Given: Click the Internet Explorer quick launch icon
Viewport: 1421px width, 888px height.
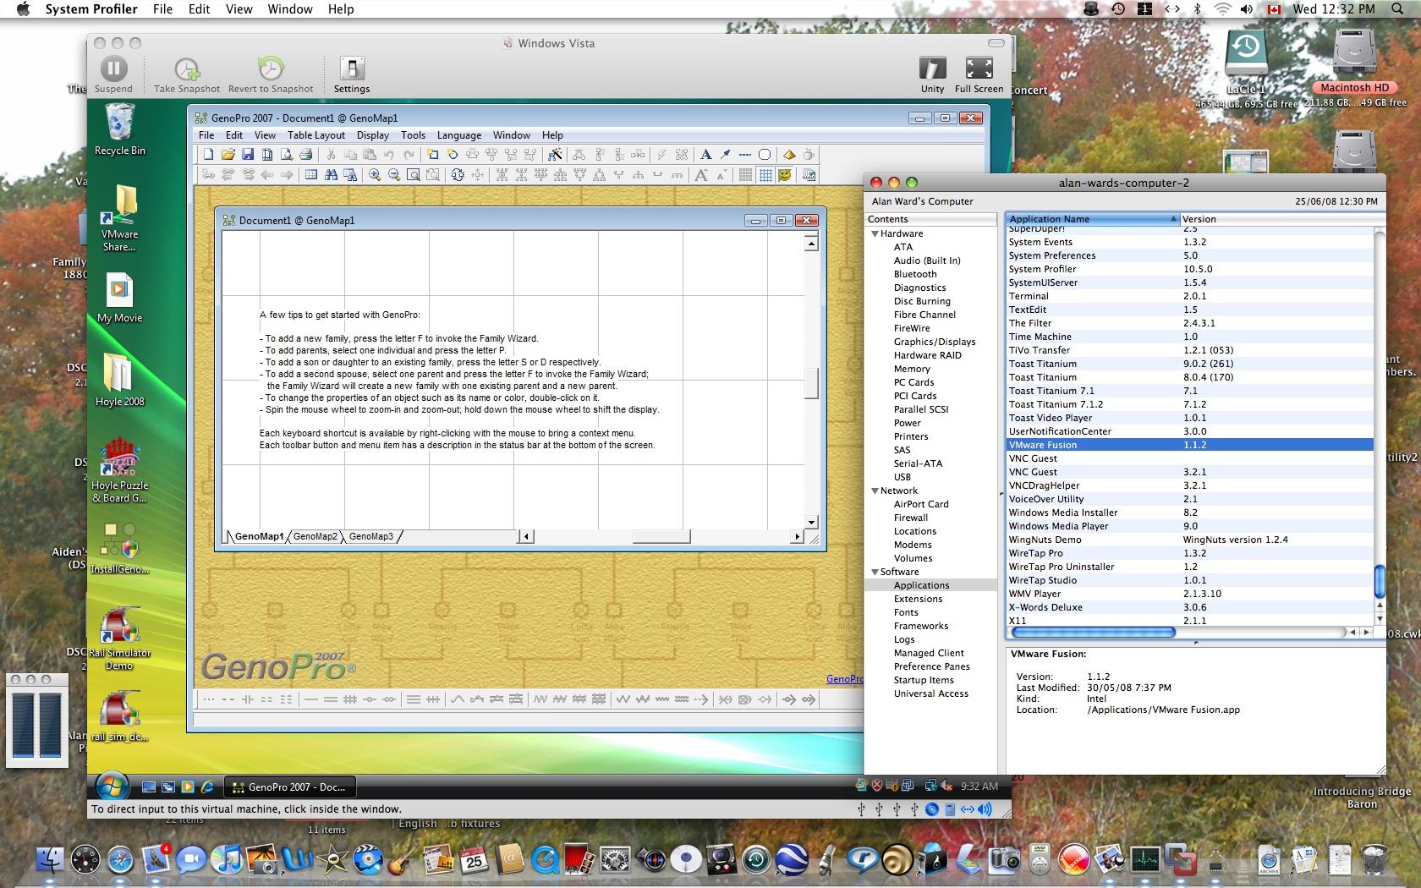Looking at the screenshot, I should tap(207, 787).
